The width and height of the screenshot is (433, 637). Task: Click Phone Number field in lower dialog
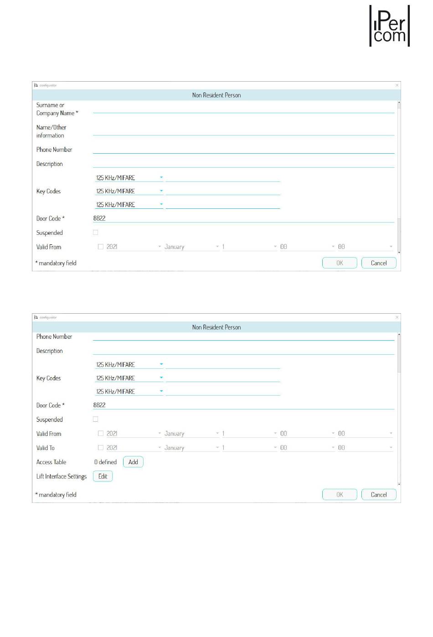point(243,336)
